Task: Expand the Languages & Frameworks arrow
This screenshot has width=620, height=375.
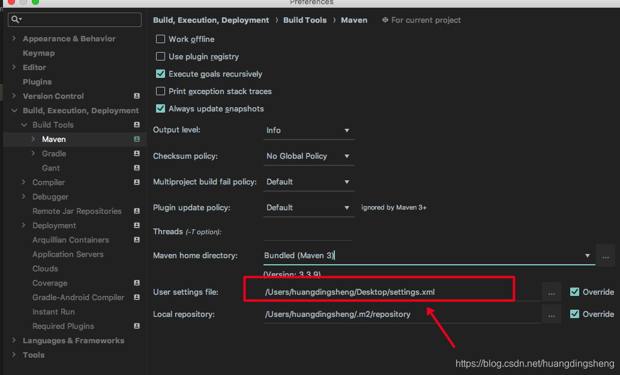Action: pos(14,340)
